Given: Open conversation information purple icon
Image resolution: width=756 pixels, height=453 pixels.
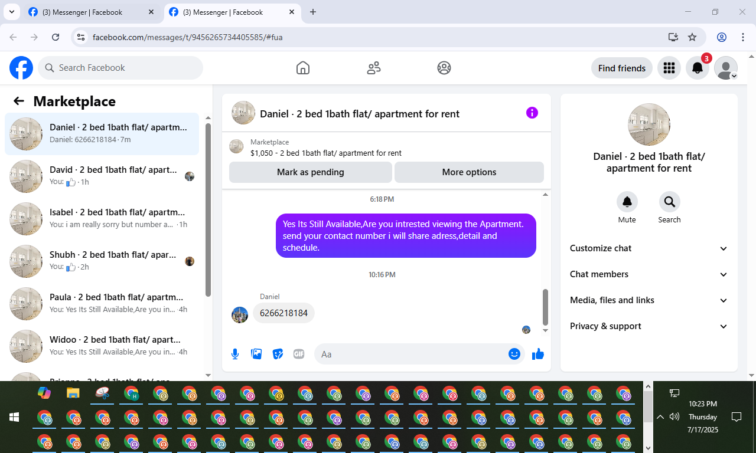Looking at the screenshot, I should [532, 113].
